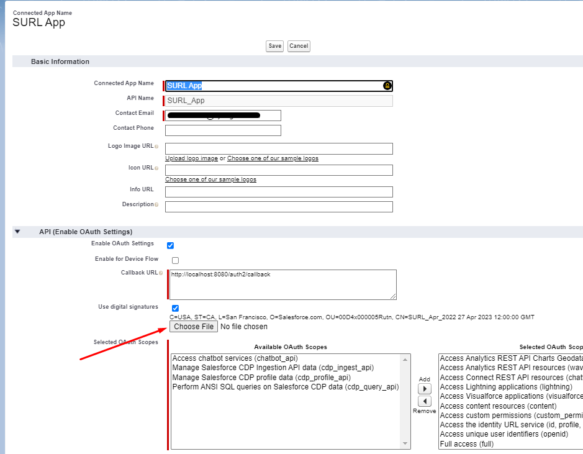Click help icon beside Logo Image URL label
The image size is (583, 454).
156,147
